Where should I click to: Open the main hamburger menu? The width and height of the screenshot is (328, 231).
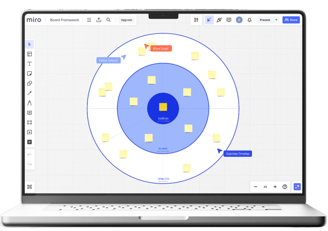coord(89,20)
